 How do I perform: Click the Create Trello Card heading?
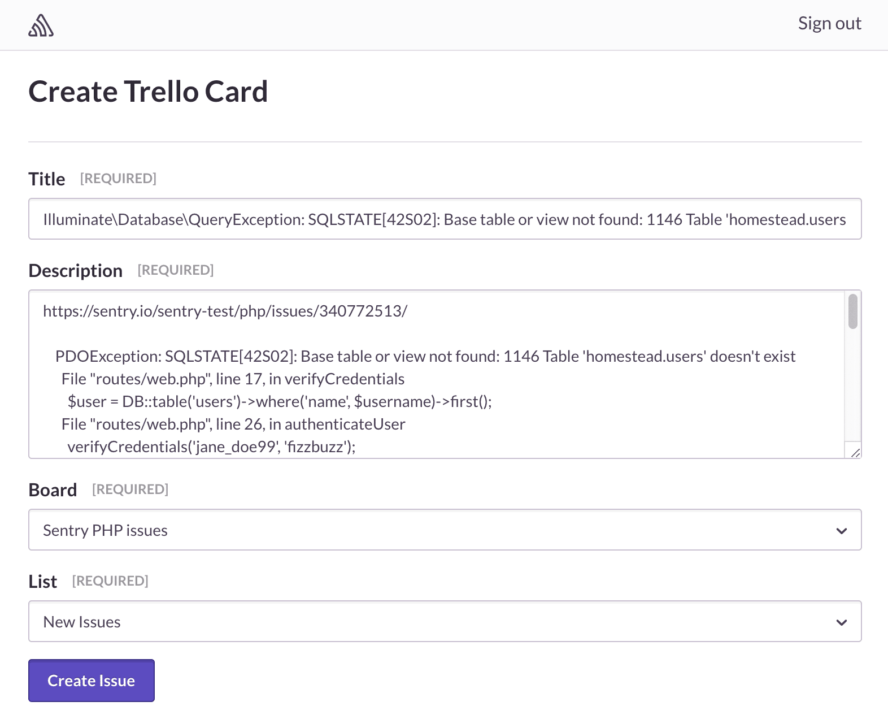pyautogui.click(x=148, y=92)
